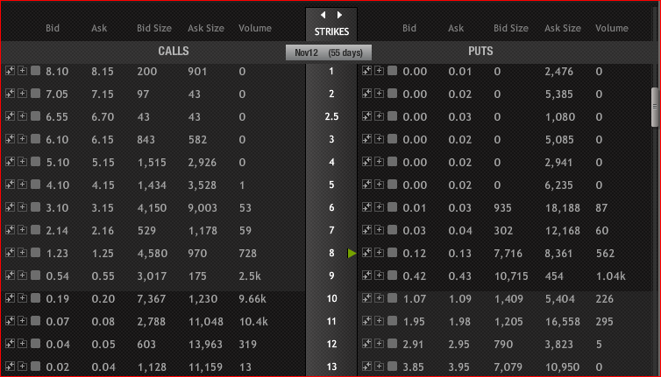The height and width of the screenshot is (377, 661).
Task: Click trade arrows icon on strike 12 call
Action: 11,344
